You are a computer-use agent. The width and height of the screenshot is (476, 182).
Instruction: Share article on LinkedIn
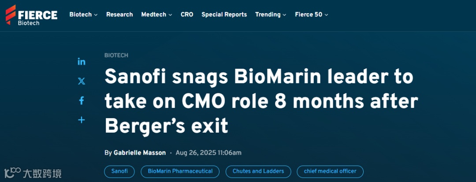pyautogui.click(x=82, y=62)
